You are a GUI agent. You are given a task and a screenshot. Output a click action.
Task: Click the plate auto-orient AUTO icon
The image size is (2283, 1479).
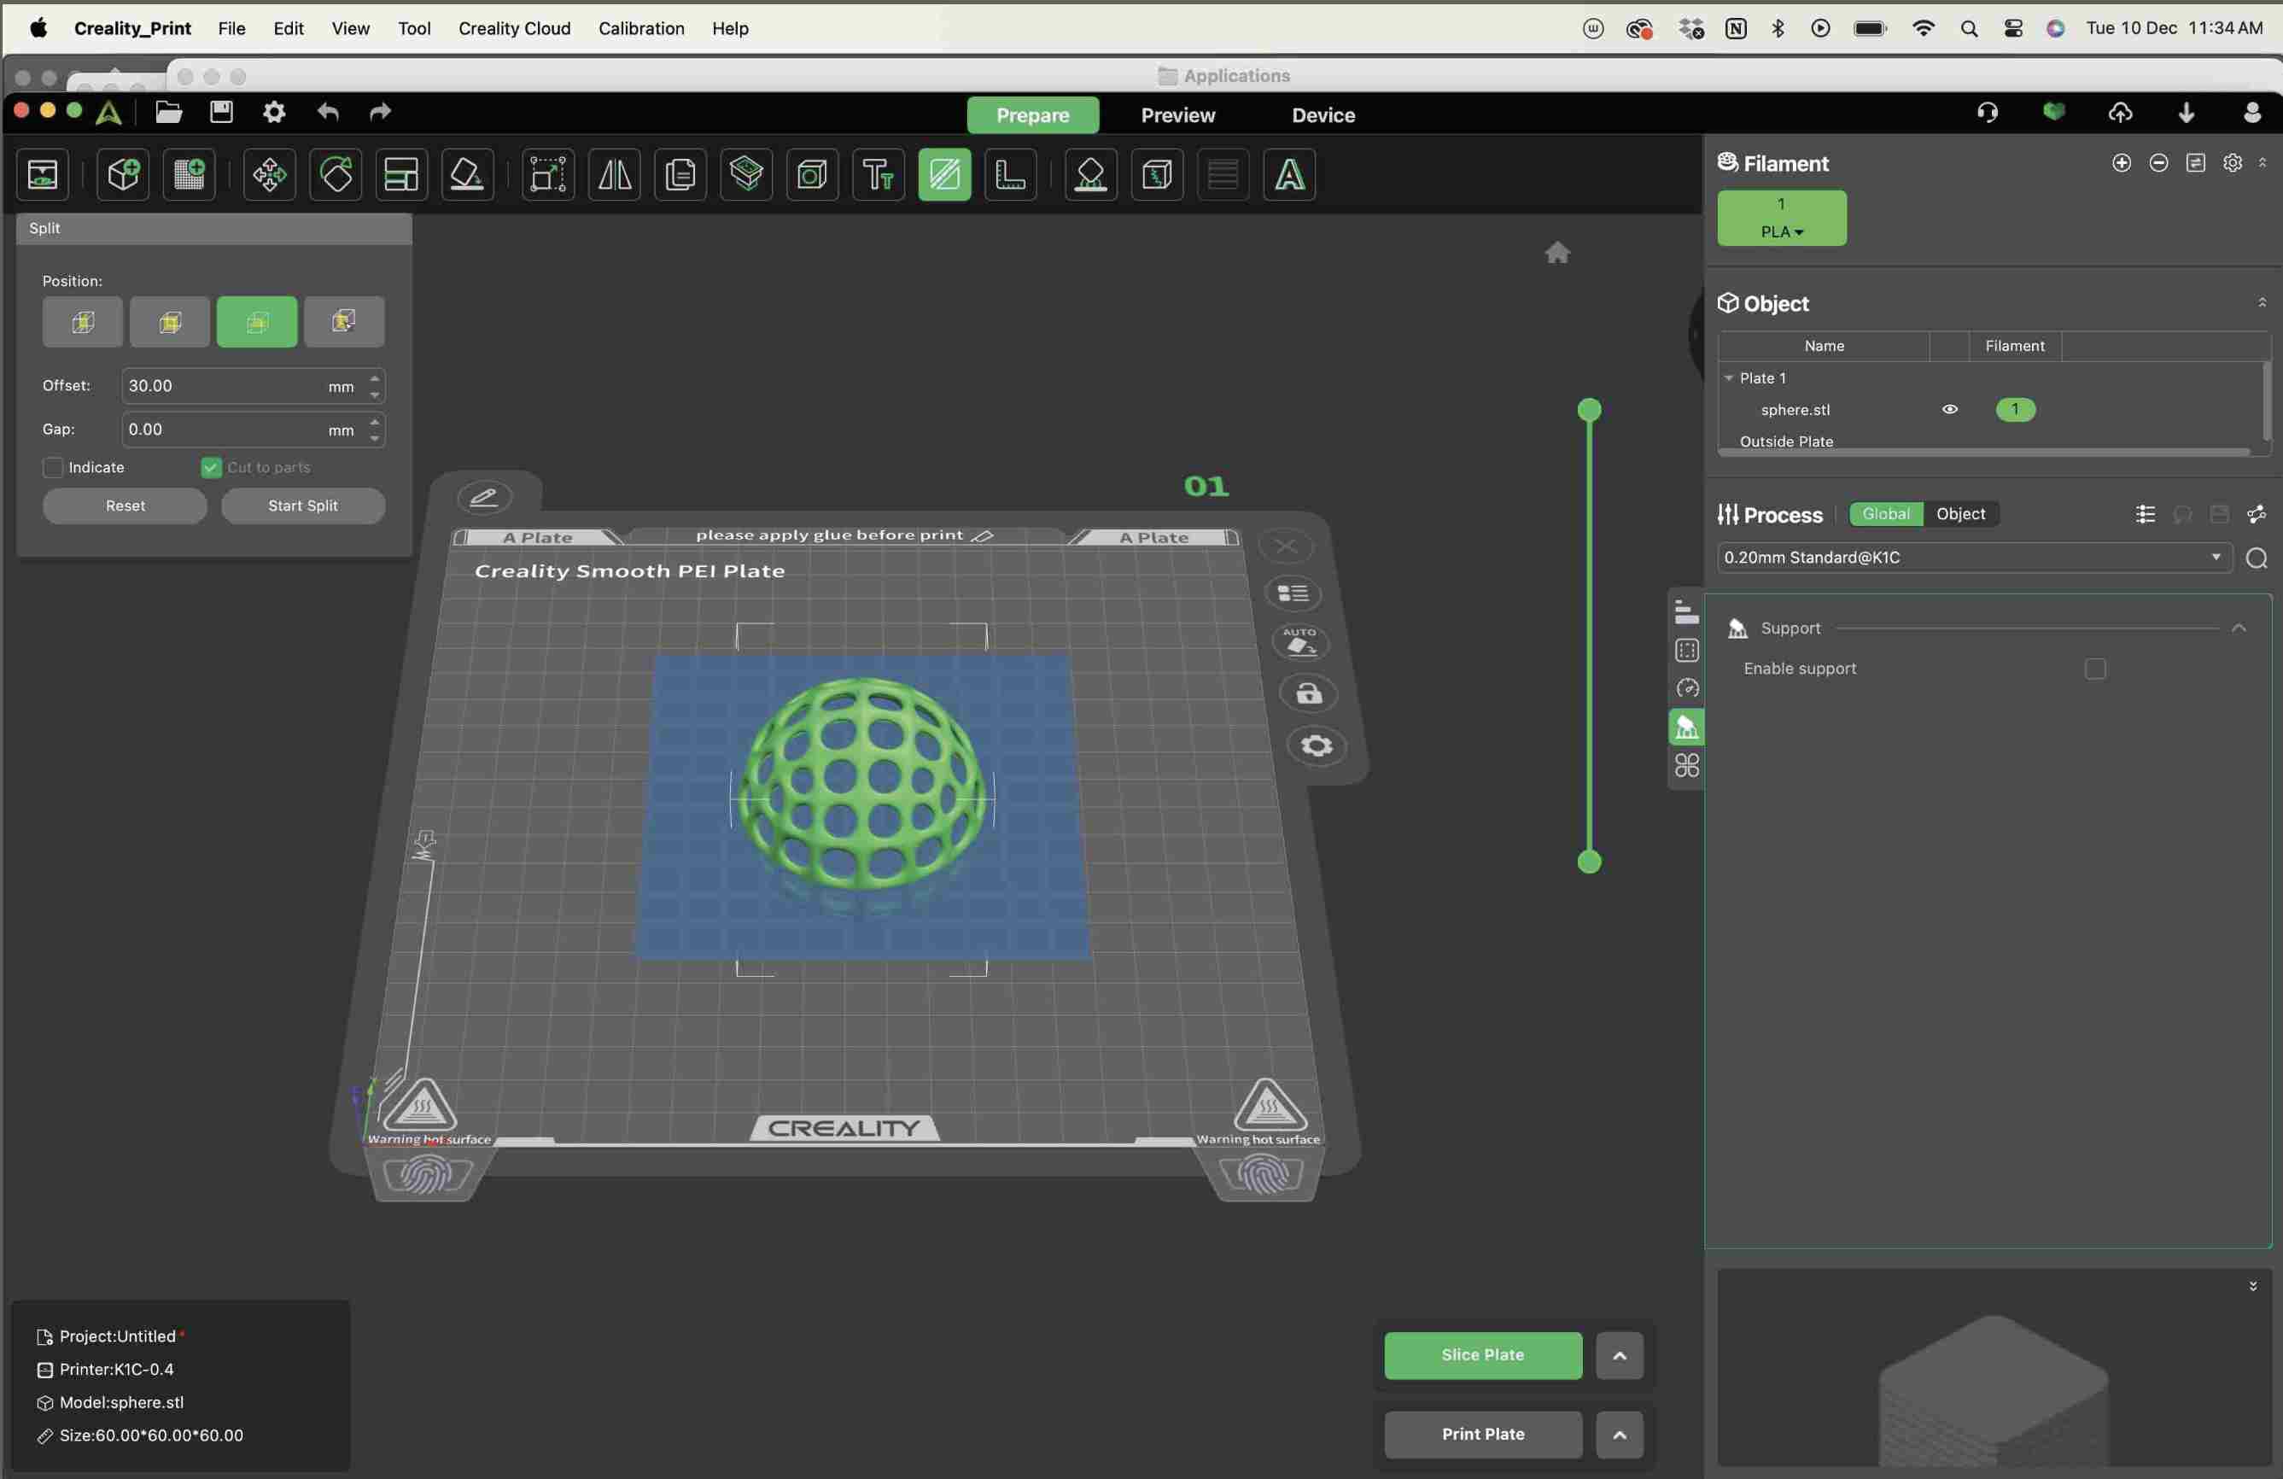(x=1301, y=641)
